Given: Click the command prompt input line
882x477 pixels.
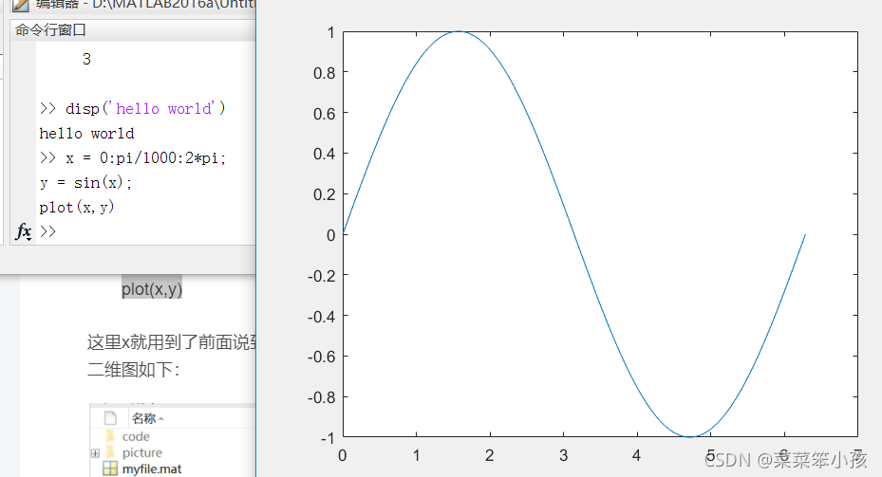Looking at the screenshot, I should pyautogui.click(x=146, y=231).
